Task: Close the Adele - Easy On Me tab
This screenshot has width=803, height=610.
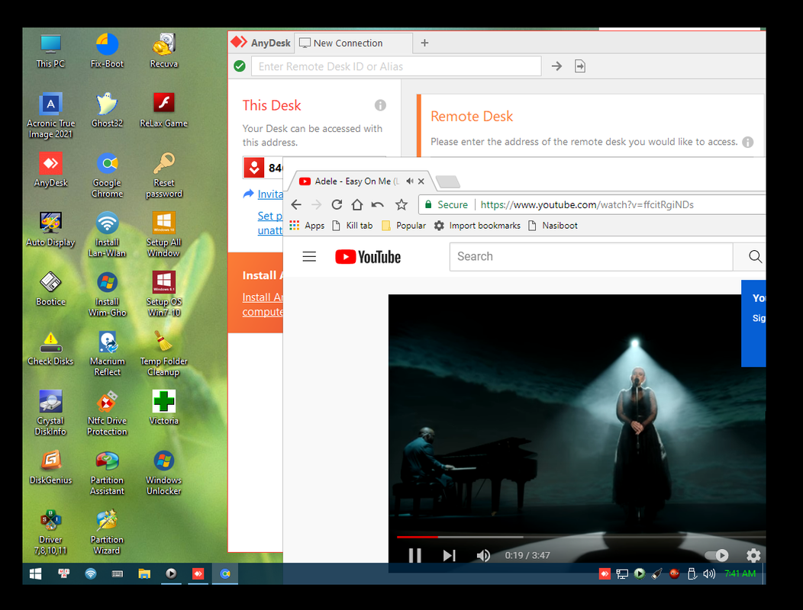Action: point(421,181)
